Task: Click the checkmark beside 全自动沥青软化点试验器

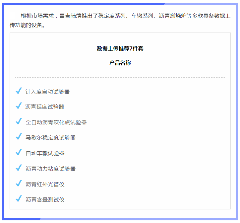Action: pos(19,121)
